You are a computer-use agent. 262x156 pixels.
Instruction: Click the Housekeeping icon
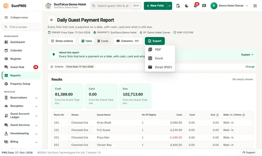[x=6, y=134]
